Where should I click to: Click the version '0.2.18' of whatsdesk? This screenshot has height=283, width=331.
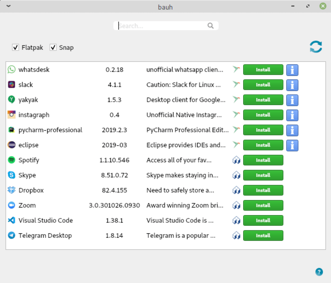point(114,70)
